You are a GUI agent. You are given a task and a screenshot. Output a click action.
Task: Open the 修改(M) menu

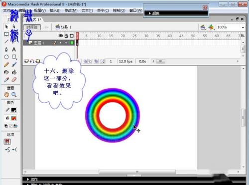71,10
